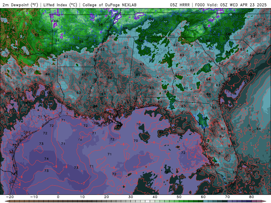271x203 pixels.
Task: Click the -20 label on the color scale
Action: point(10,197)
